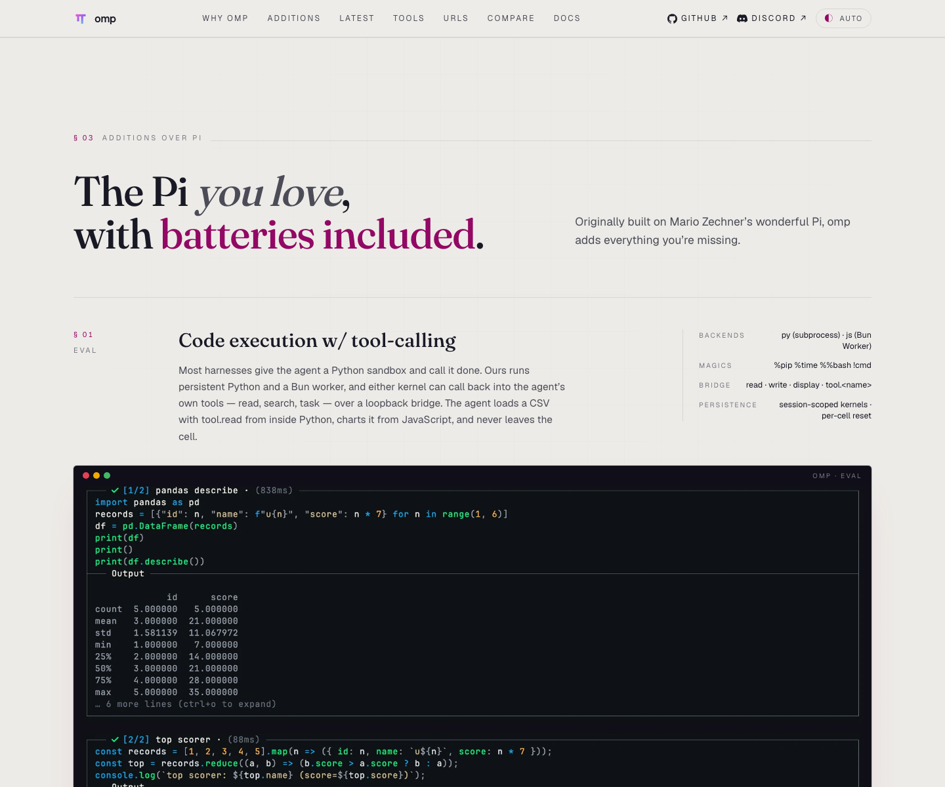Toggle the AUTO theme switch

(x=843, y=18)
